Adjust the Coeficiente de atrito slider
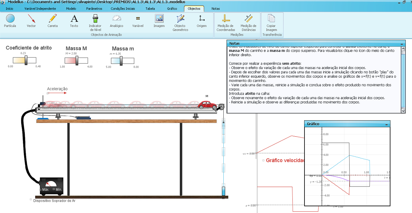 tap(26, 60)
